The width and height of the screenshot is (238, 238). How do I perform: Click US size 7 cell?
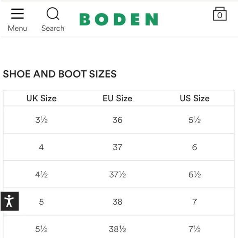tap(195, 202)
